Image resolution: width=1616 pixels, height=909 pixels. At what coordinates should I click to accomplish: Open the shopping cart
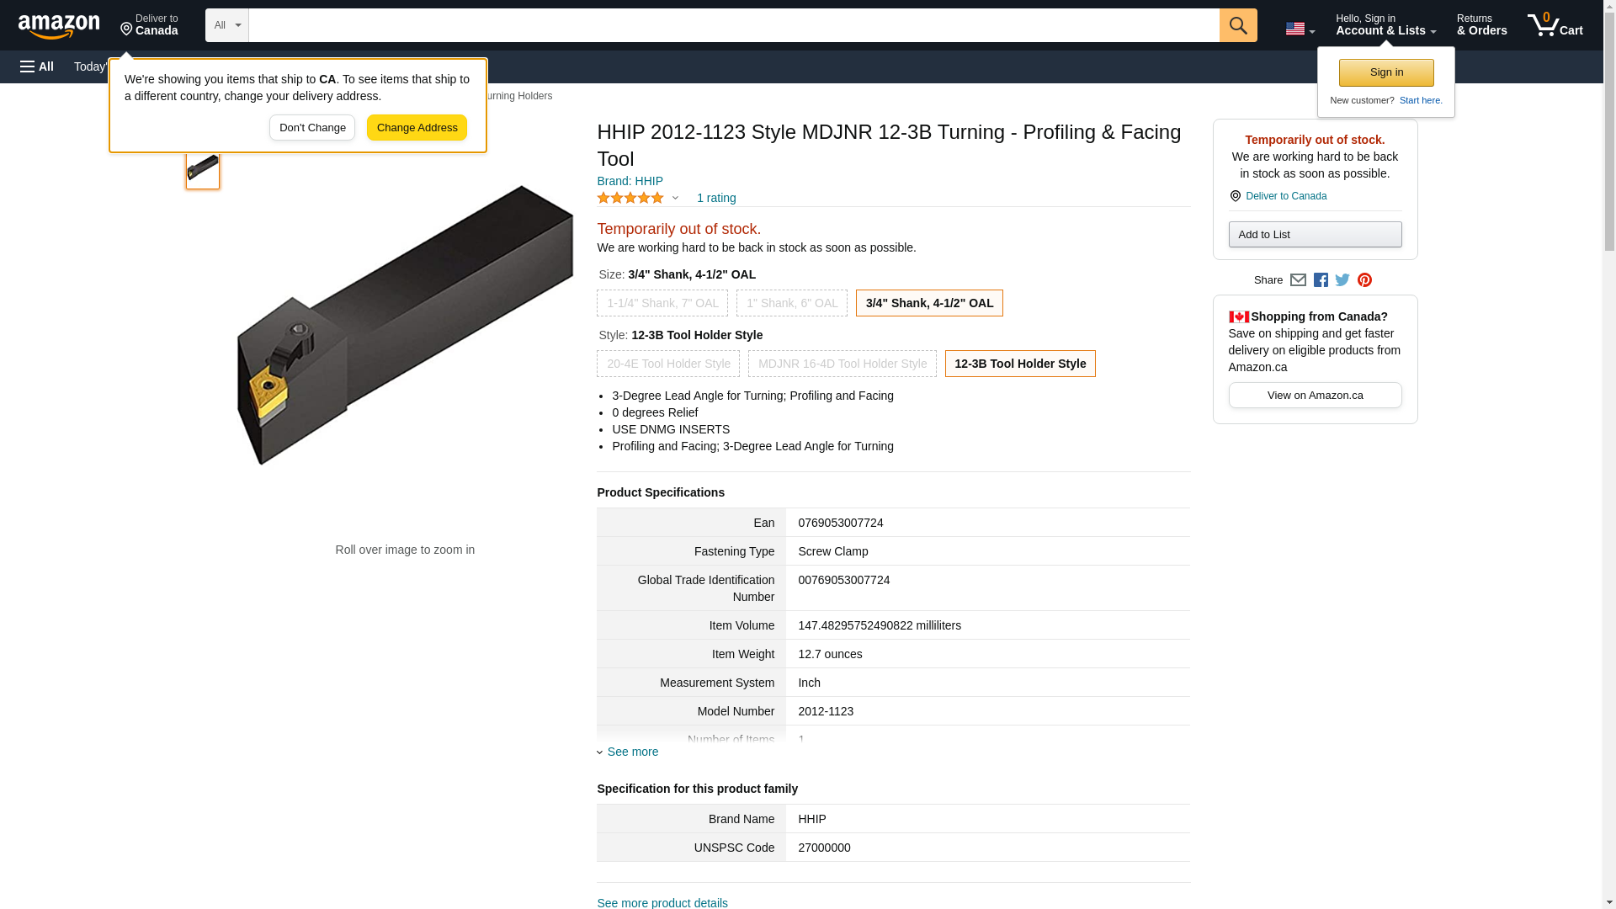point(1555,25)
